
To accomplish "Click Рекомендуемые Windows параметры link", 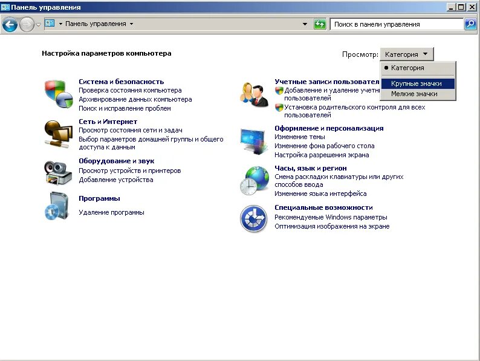I will pyautogui.click(x=331, y=218).
